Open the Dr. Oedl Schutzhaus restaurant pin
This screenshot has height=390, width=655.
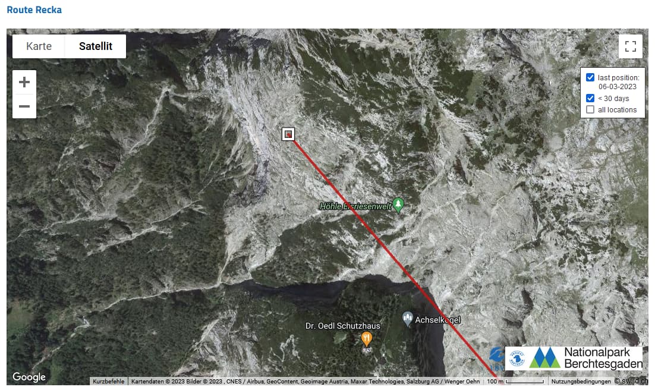(366, 339)
